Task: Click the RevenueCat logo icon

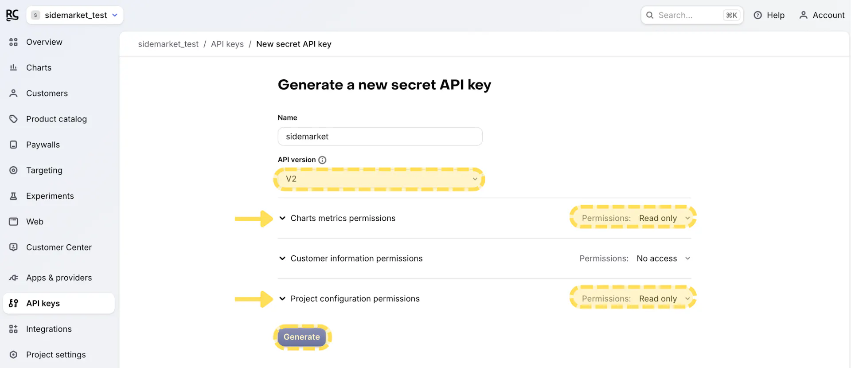Action: coord(12,15)
